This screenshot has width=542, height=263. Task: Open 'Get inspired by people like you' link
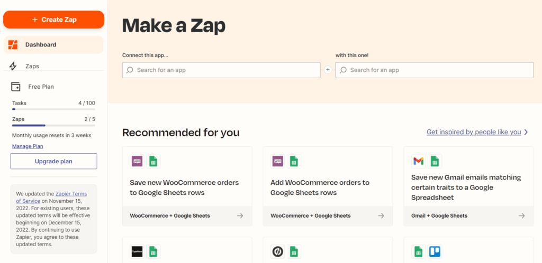(474, 132)
